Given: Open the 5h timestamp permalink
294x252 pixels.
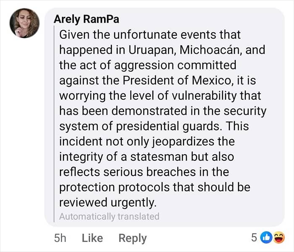Looking at the screenshot, I should [x=60, y=238].
